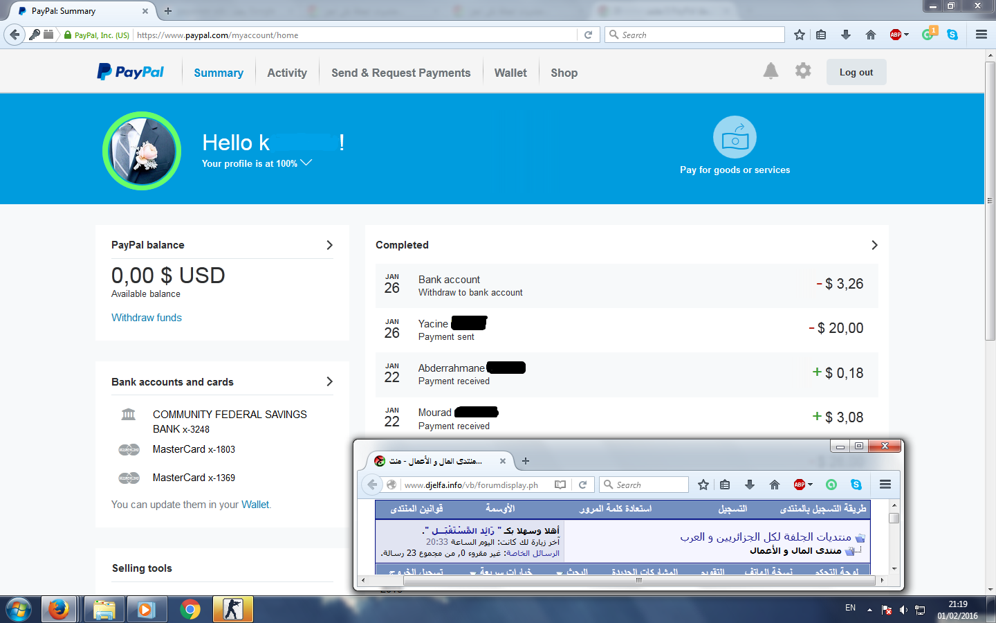Toggle reader view in the djelfa.info window

pyautogui.click(x=560, y=485)
